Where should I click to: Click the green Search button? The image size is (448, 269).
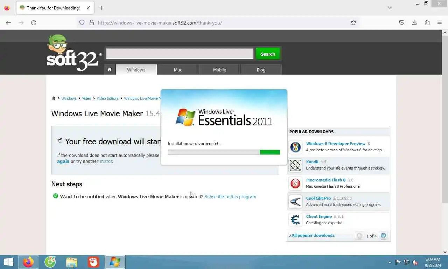click(x=268, y=54)
